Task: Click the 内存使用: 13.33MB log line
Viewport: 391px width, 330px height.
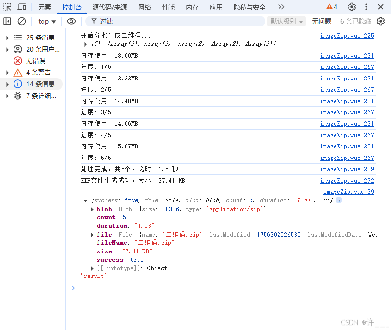Action: [110, 79]
